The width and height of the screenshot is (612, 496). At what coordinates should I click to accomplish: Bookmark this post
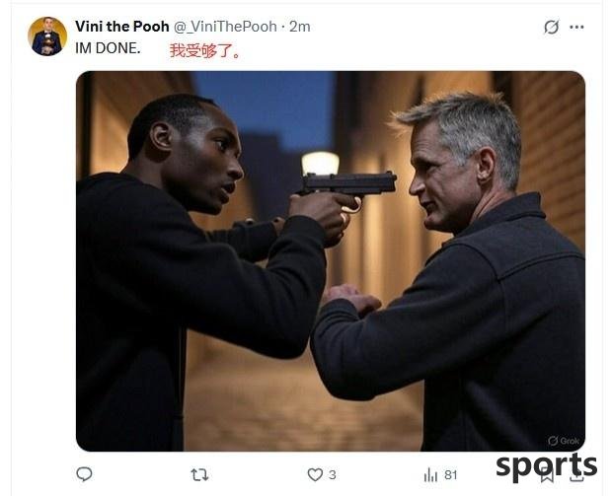click(x=547, y=475)
